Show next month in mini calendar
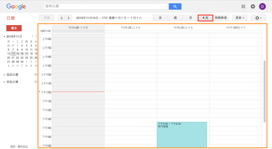This screenshot has width=272, height=149. coord(36,36)
